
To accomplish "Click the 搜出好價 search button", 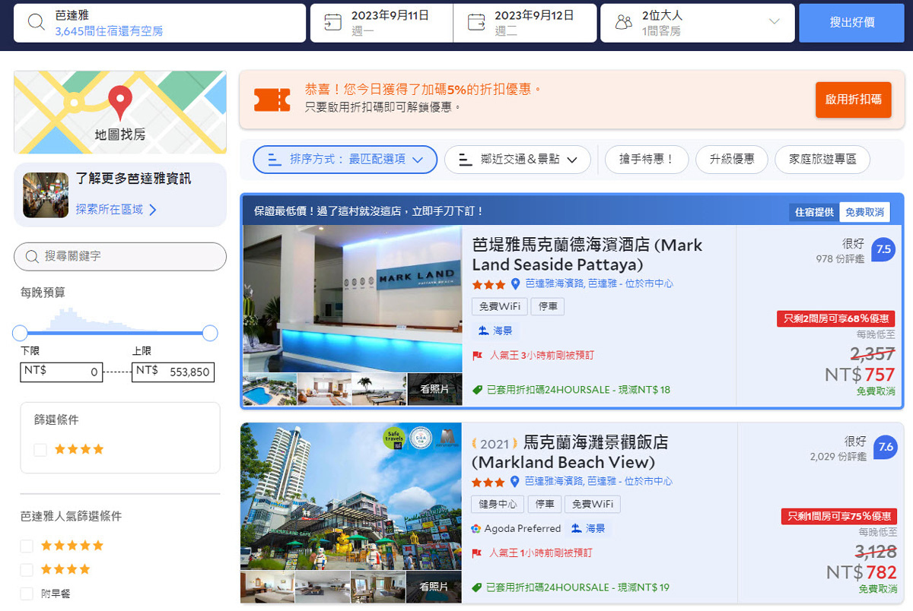I will click(x=851, y=23).
